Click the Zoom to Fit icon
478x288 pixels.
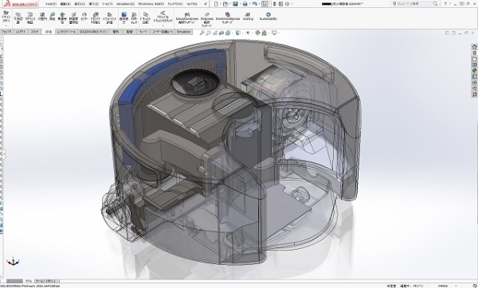pos(202,33)
